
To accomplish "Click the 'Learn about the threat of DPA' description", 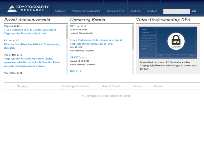I will 168,65.
